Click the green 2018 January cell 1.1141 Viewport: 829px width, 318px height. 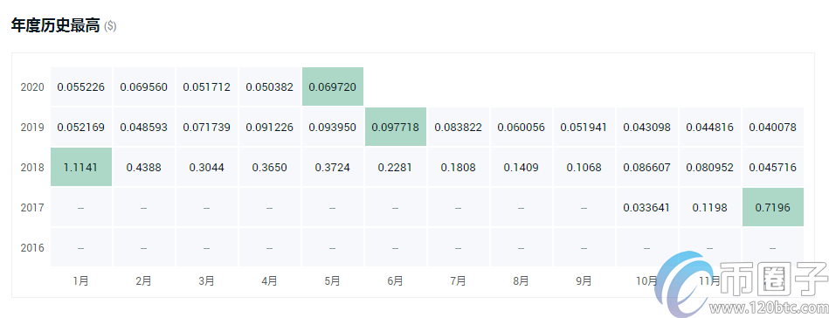(x=81, y=167)
